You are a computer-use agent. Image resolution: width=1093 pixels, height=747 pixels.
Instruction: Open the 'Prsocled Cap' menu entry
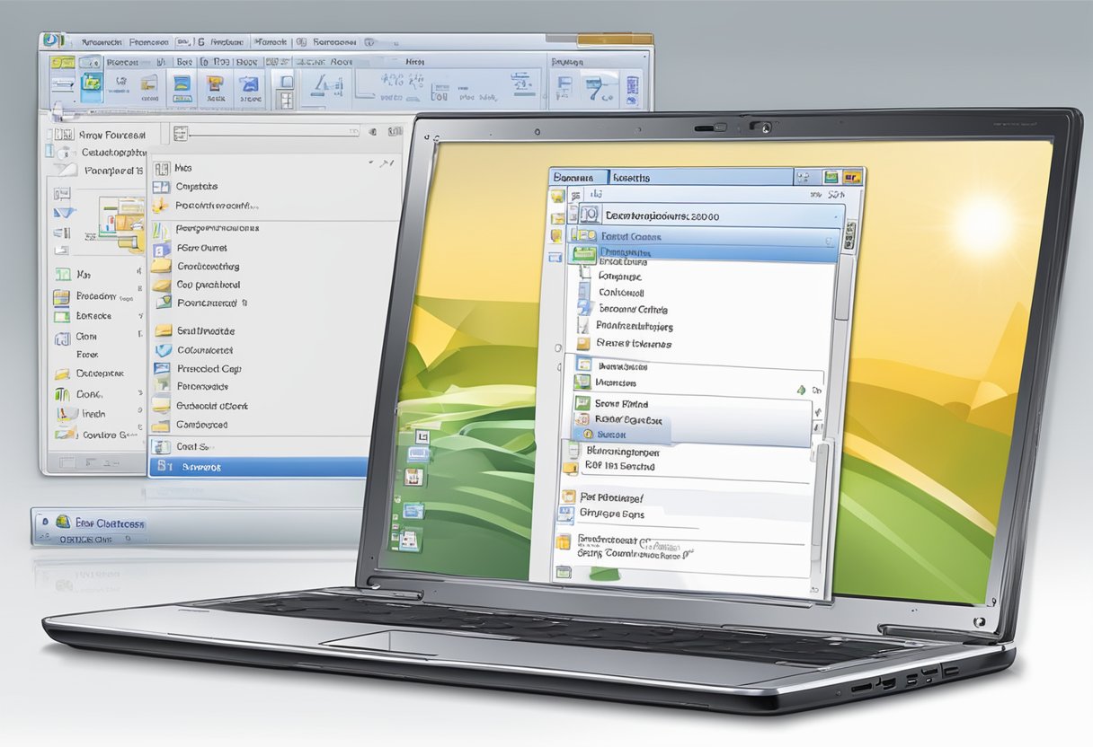(209, 368)
